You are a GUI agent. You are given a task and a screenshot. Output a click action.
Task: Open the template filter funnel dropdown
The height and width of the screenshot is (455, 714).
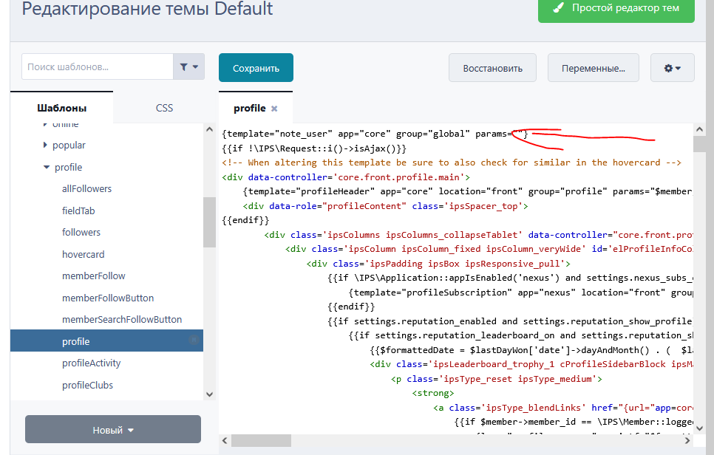point(189,67)
